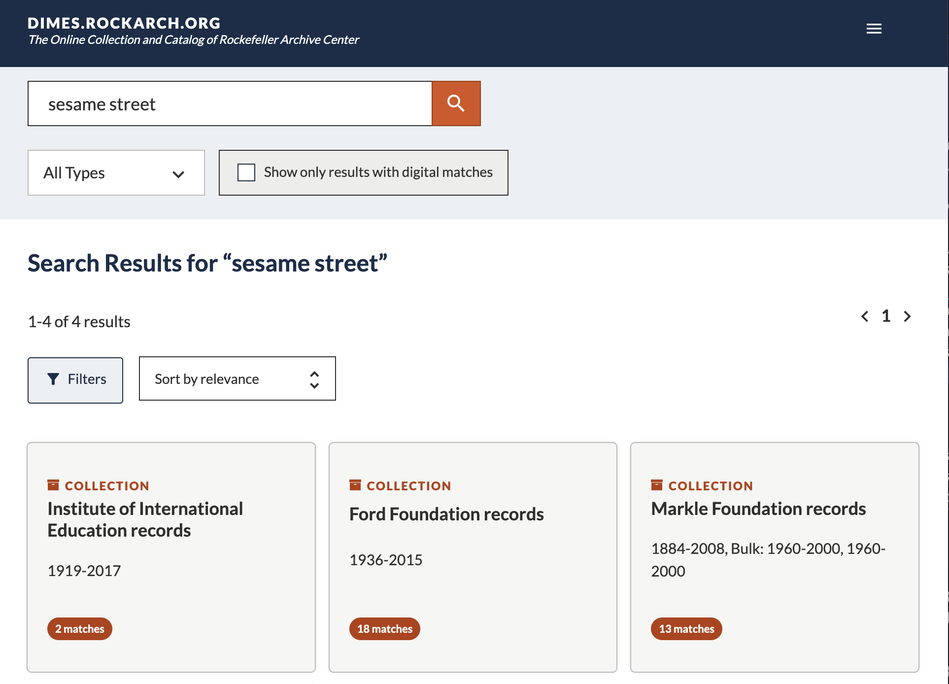Go to the previous results page arrow
The width and height of the screenshot is (949, 684).
(865, 316)
